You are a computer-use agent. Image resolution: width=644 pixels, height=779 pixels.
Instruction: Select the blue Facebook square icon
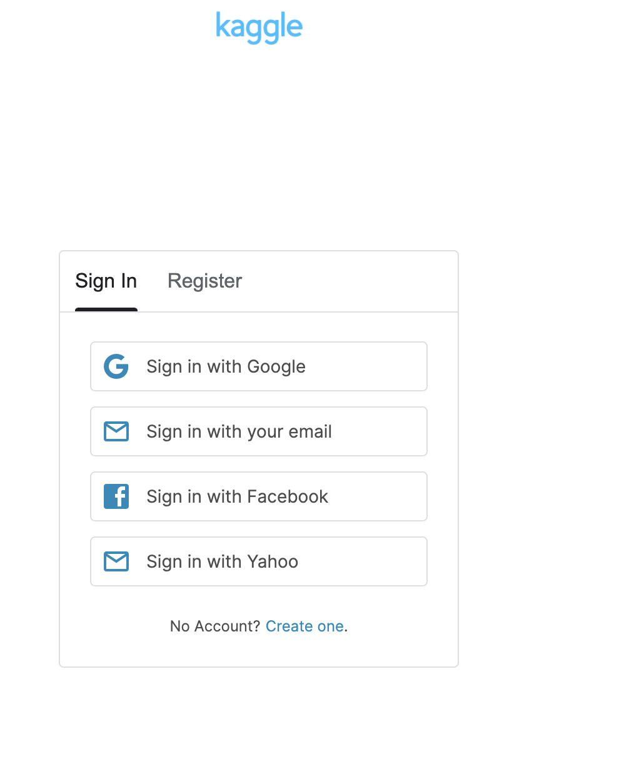(x=116, y=496)
